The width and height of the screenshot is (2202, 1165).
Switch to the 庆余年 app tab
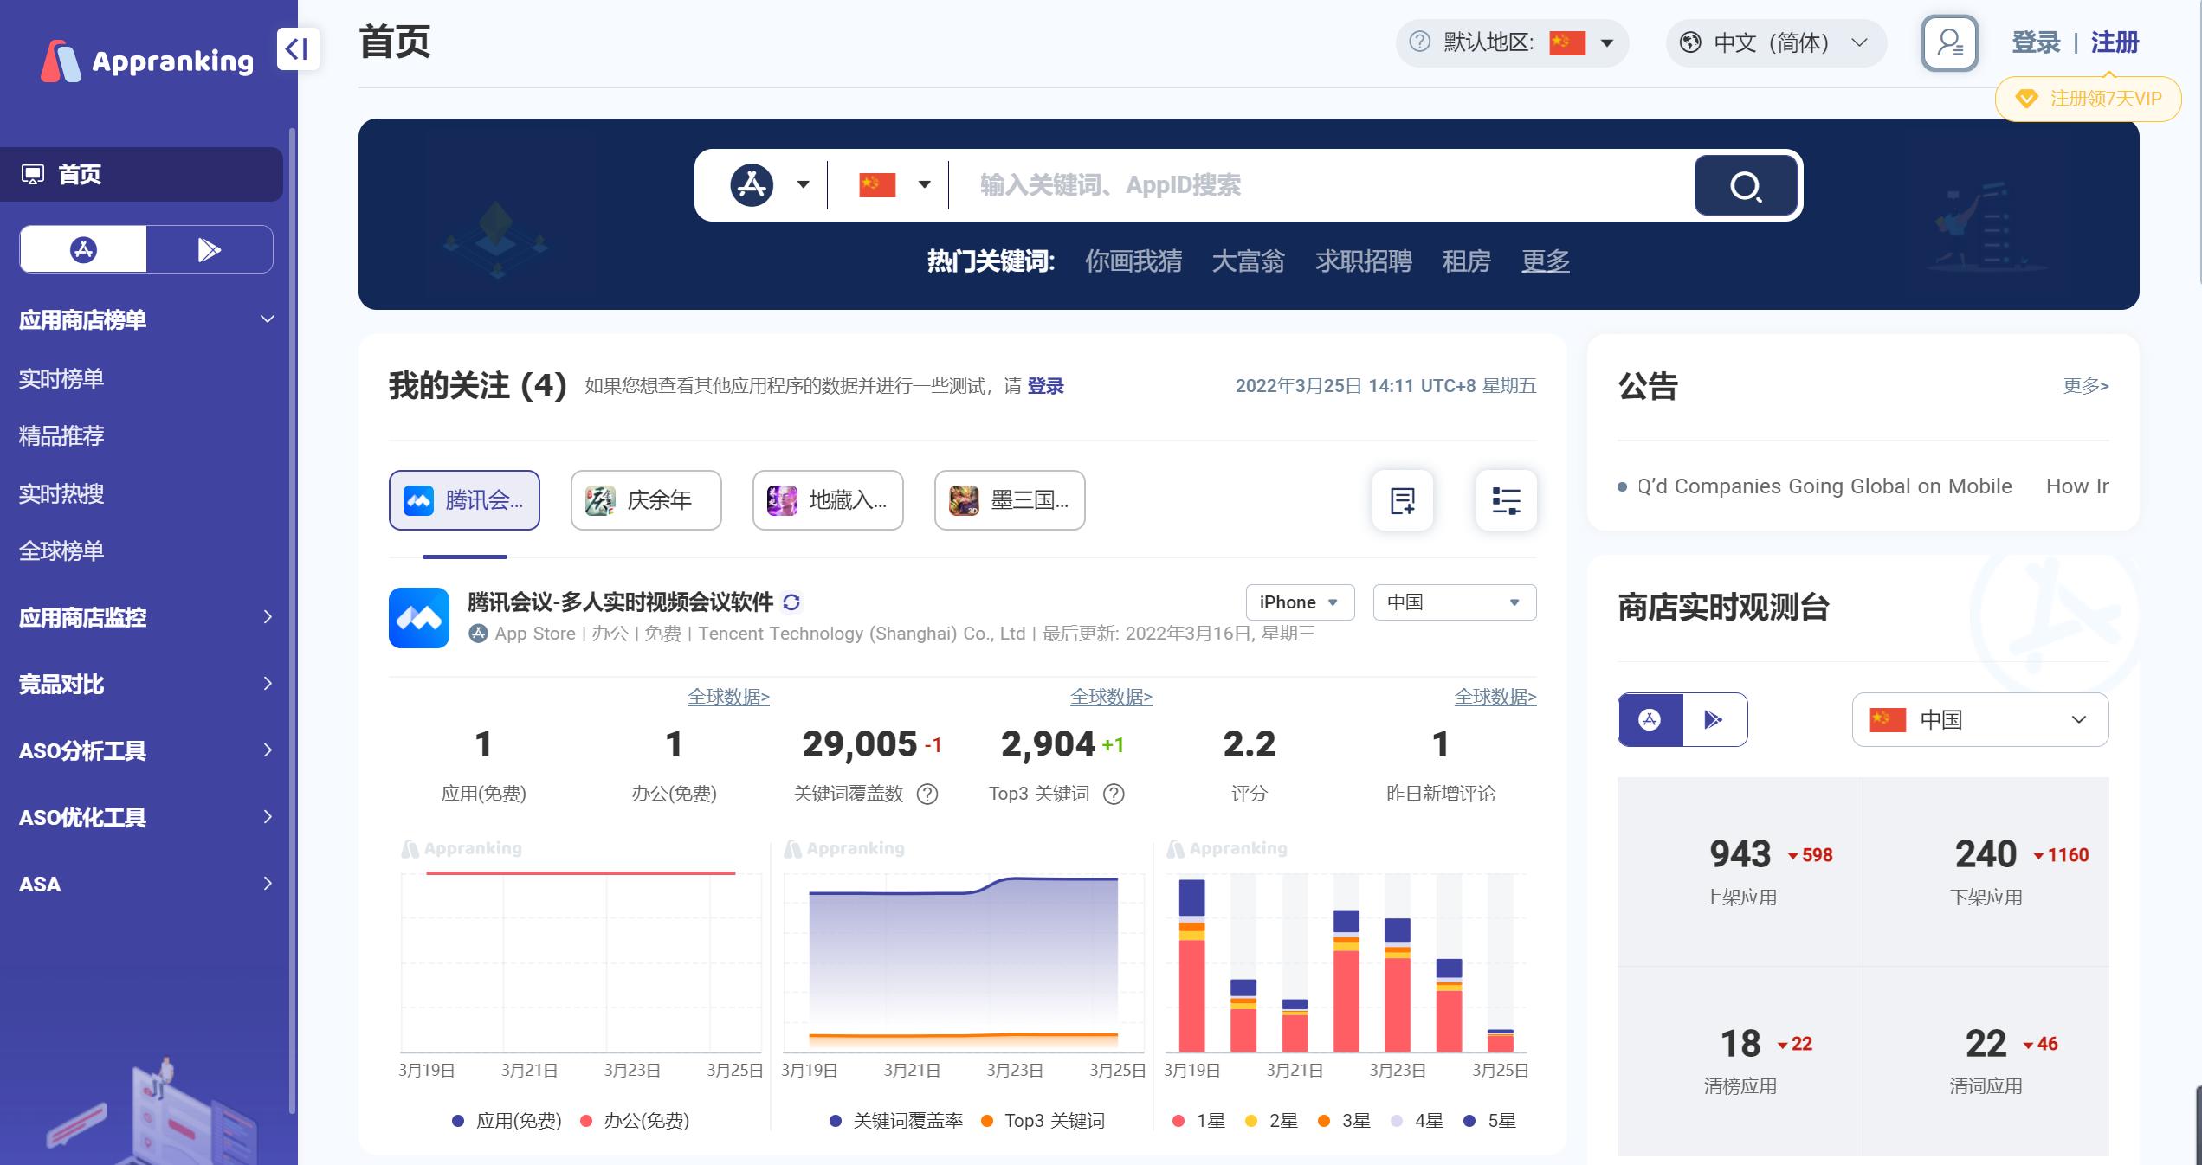click(x=645, y=499)
